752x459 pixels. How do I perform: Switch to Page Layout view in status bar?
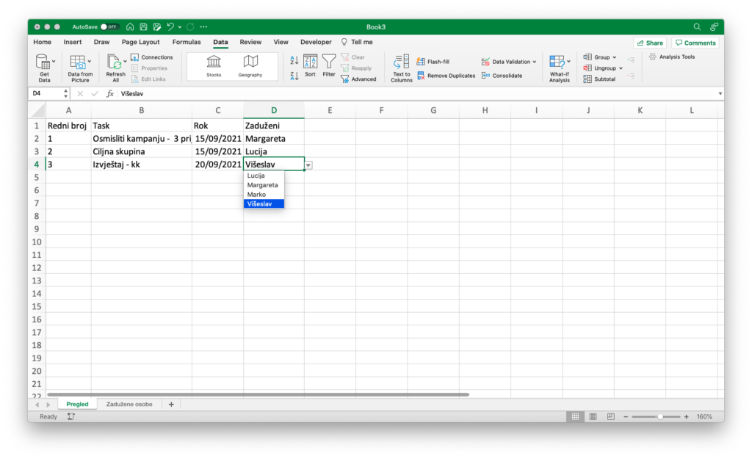[592, 416]
